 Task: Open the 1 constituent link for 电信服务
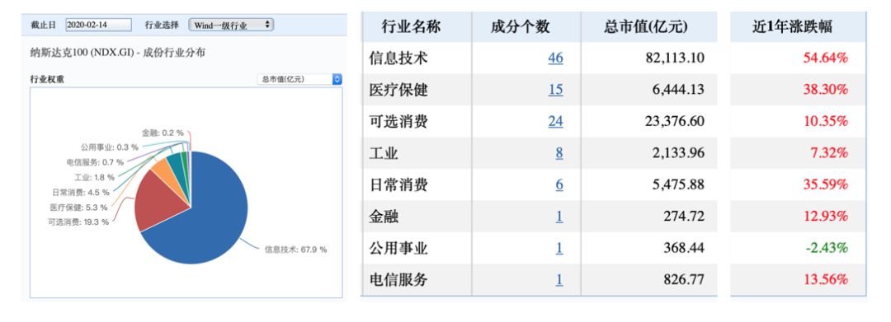point(559,280)
